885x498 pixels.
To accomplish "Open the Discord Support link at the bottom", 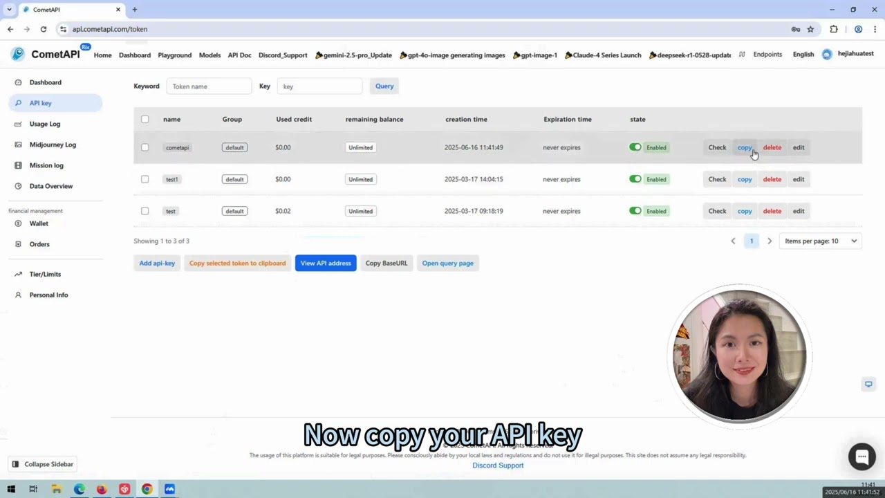I will pyautogui.click(x=498, y=465).
